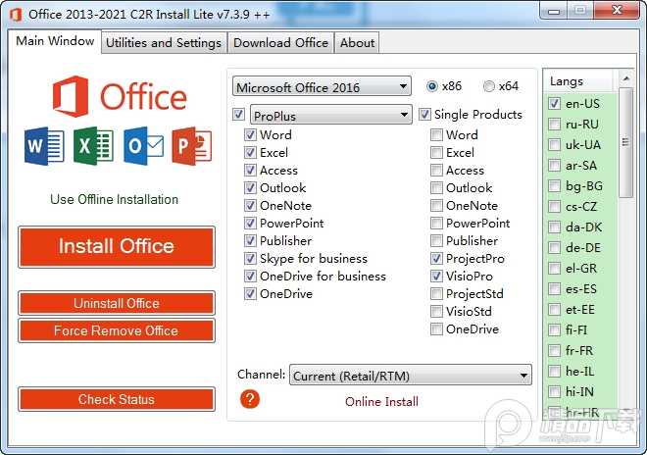This screenshot has width=647, height=455.
Task: Click the Langs column header
Action: point(579,81)
